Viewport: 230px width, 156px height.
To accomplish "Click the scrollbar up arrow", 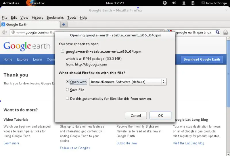I will click(x=228, y=38).
